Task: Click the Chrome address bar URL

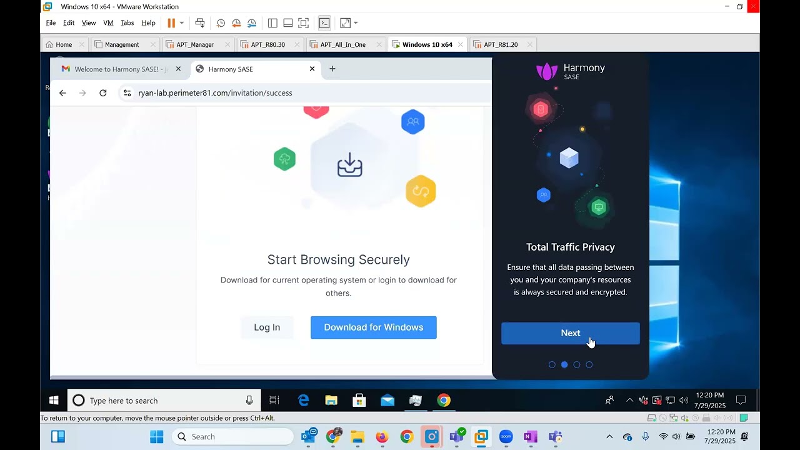Action: [215, 93]
